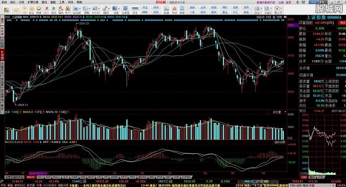Click the 指标说明 button in MACD pane
346x187 pixels.
280,143
